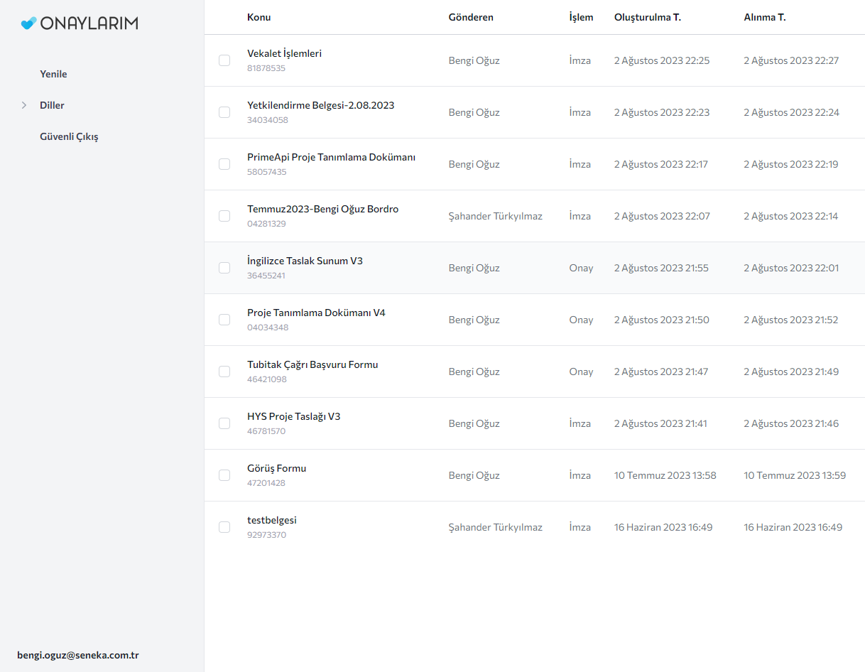Screen dimensions: 865x672
Task: Click the Onaylarım heart logo icon
Action: point(28,23)
